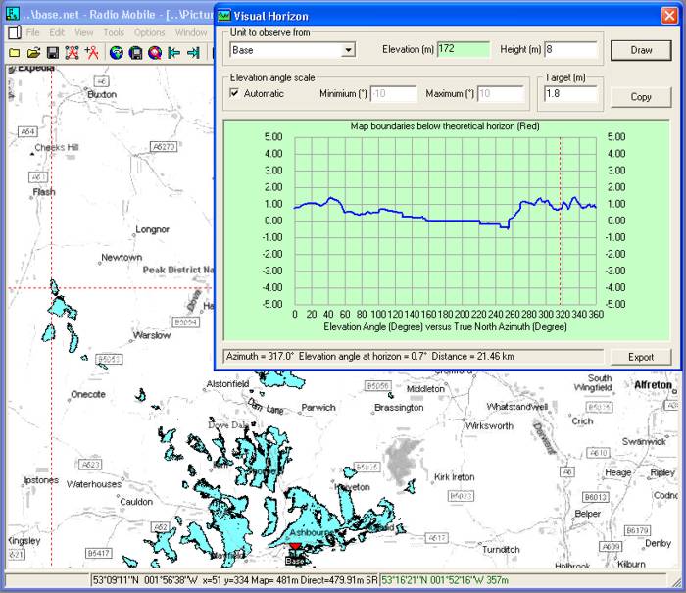This screenshot has height=593, width=686.
Task: Click the Maximum degree input field
Action: click(501, 94)
